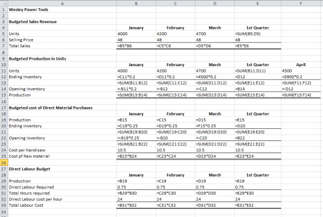Viewport: 323px width, 217px height.
Task: Click the =SUM(E21:E22) formula cell
Action: coord(257,144)
